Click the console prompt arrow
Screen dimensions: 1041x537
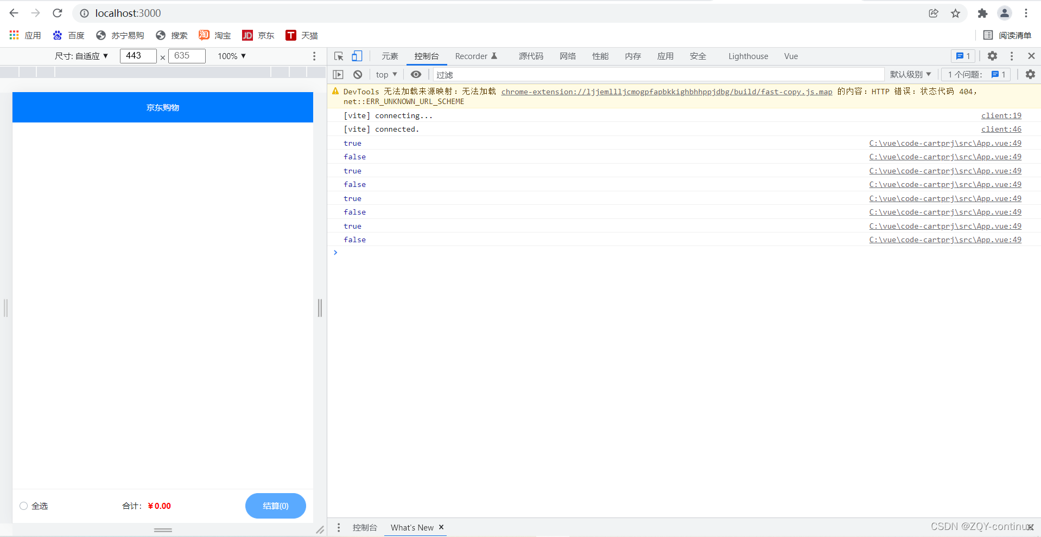(335, 253)
